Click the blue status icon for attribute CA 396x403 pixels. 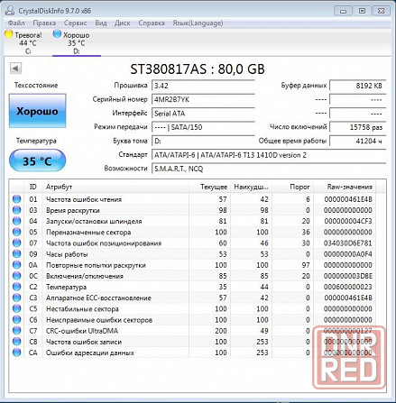[17, 353]
